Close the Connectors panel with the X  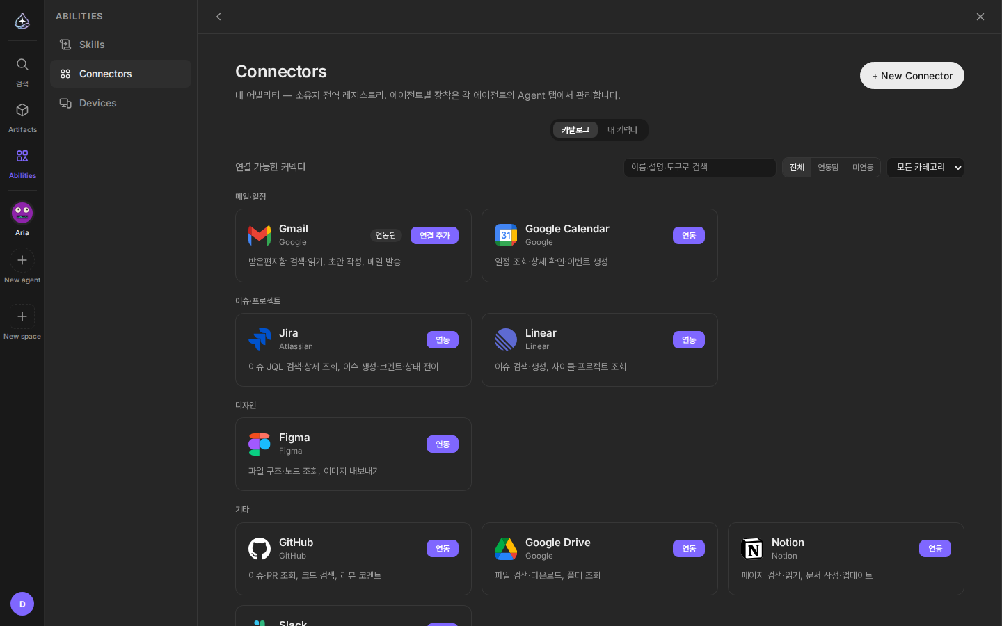(x=980, y=17)
